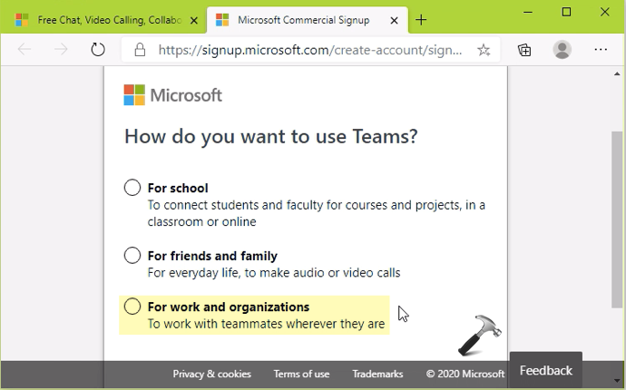
Task: Select the For friends and family option
Action: (132, 255)
